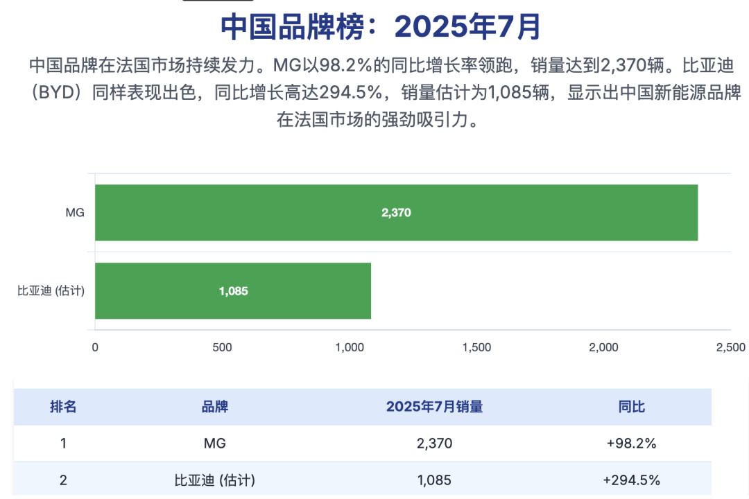This screenshot has height=499, width=749.
Task: Select the 2,370 sales cell in table
Action: point(434,444)
